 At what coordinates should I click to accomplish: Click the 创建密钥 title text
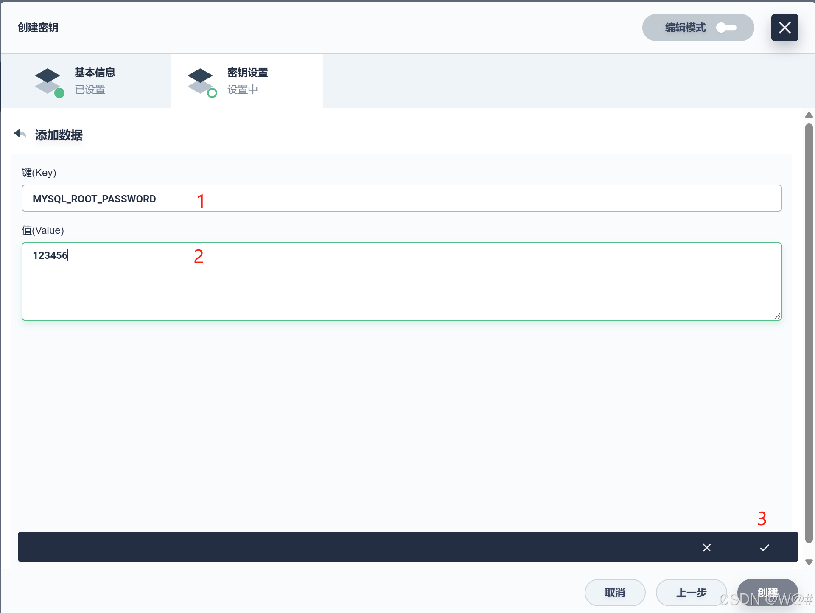[38, 28]
